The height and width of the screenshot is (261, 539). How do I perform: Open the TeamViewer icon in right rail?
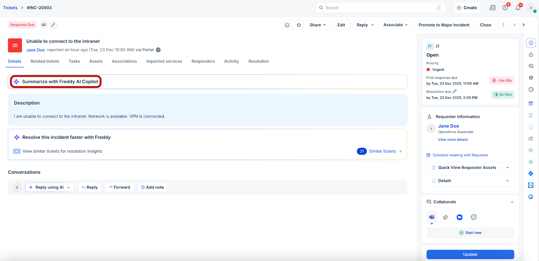(531, 185)
